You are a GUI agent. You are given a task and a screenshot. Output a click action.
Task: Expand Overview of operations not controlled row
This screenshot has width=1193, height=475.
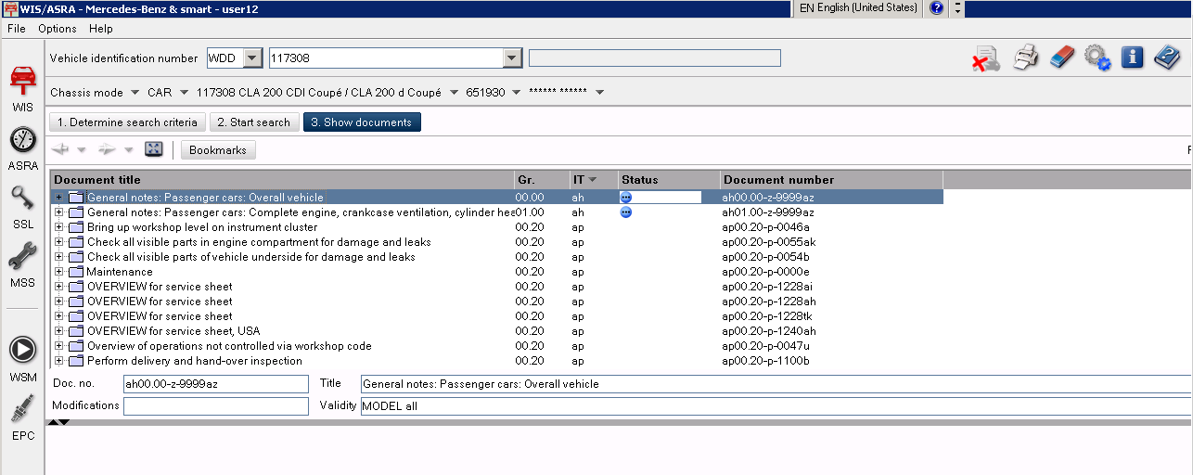coord(59,346)
